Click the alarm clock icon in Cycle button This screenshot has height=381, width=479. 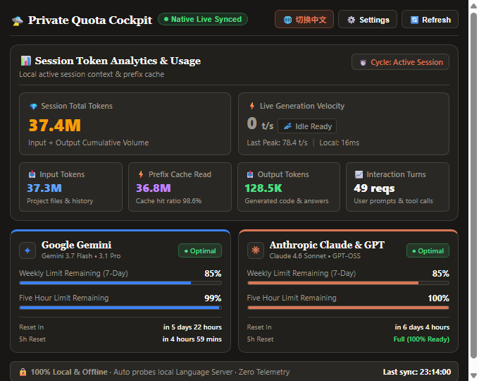363,62
